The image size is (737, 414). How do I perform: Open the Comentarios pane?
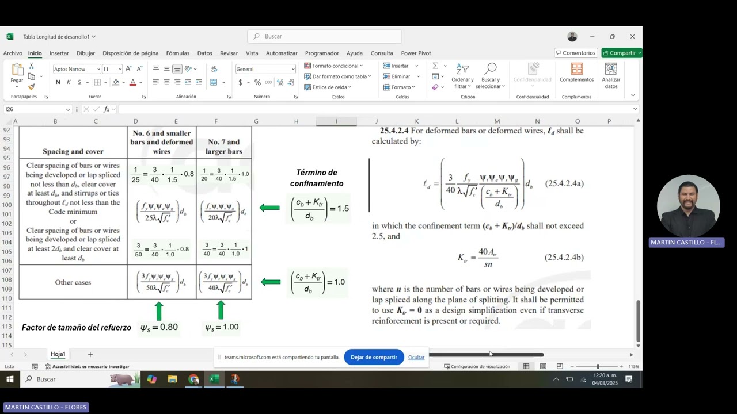(575, 53)
